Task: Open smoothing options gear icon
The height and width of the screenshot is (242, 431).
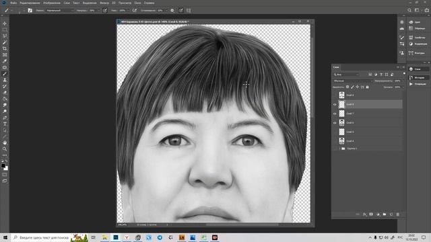Action: coord(172,11)
